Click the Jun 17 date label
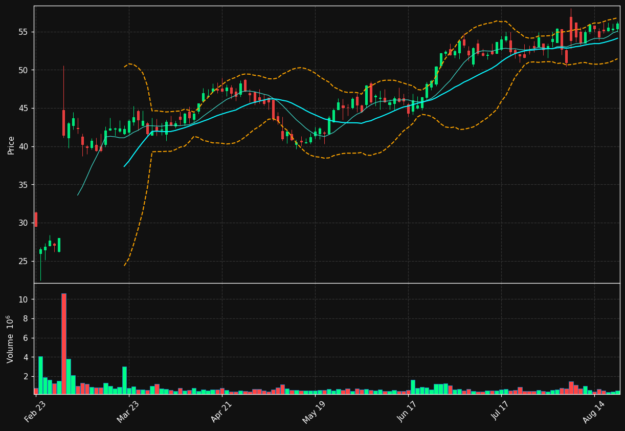This screenshot has height=431, width=625. (408, 411)
